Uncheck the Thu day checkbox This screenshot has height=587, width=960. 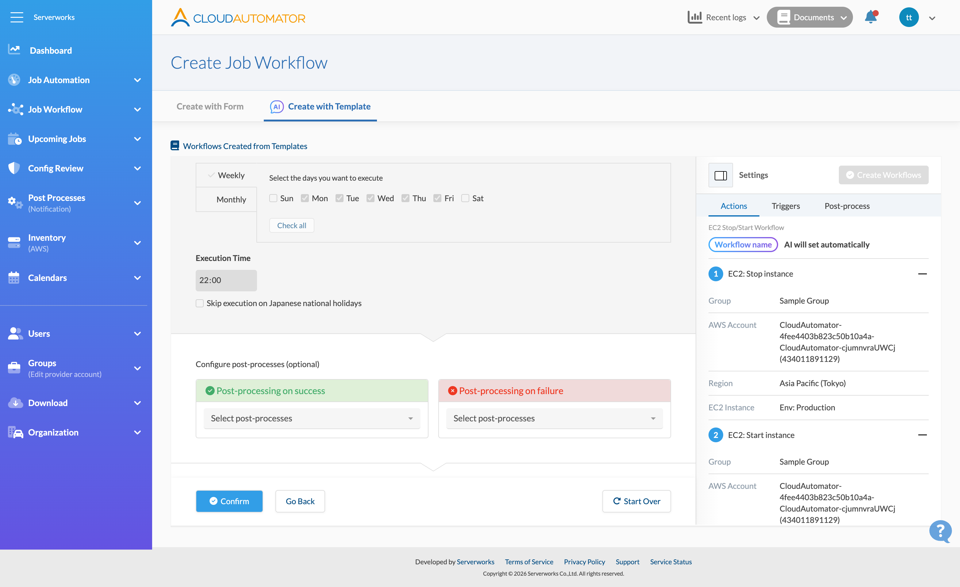click(405, 198)
